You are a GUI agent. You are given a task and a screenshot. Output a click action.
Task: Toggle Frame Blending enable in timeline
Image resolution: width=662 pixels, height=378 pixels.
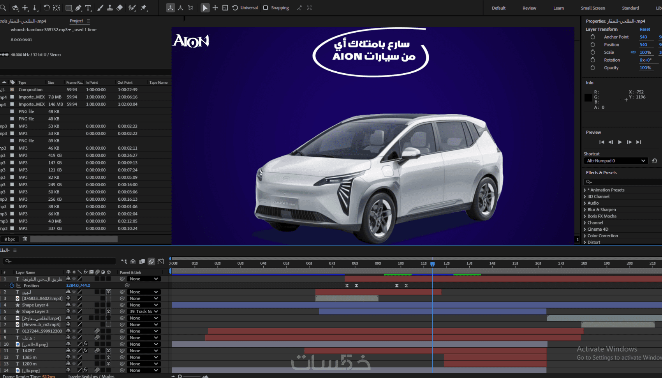coord(142,261)
